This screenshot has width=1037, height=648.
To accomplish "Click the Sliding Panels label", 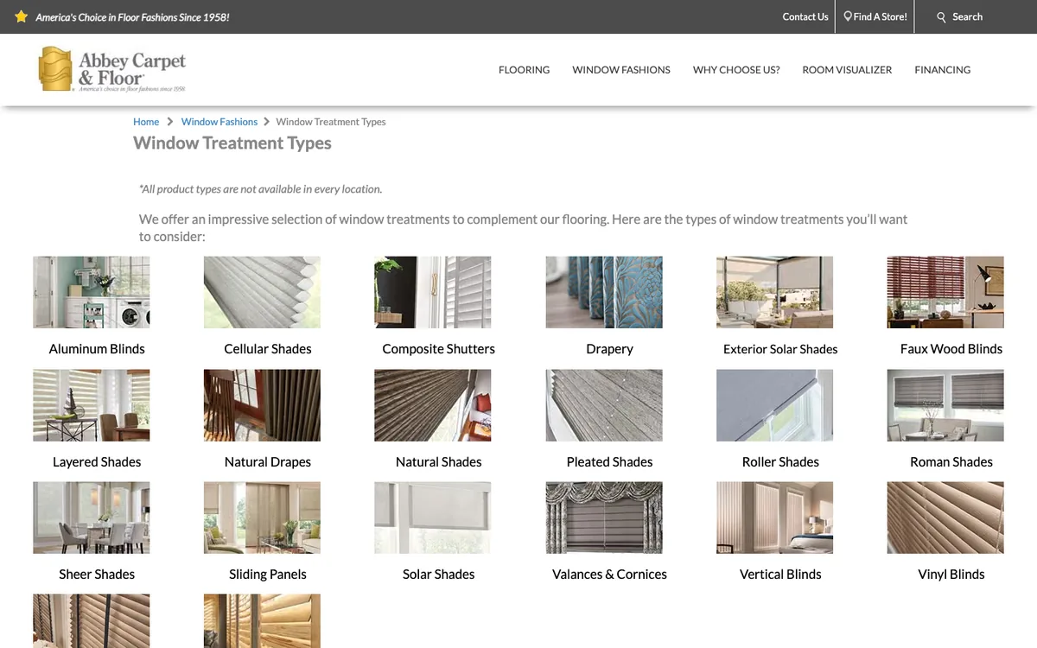I will 268,575.
